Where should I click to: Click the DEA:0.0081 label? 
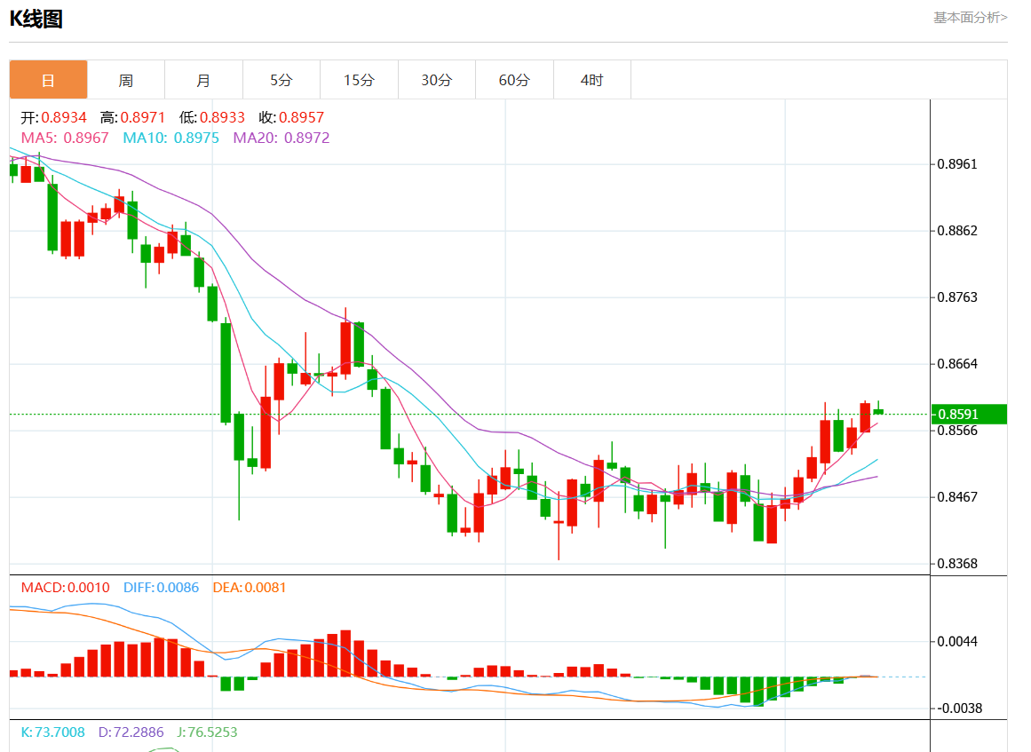click(x=250, y=588)
